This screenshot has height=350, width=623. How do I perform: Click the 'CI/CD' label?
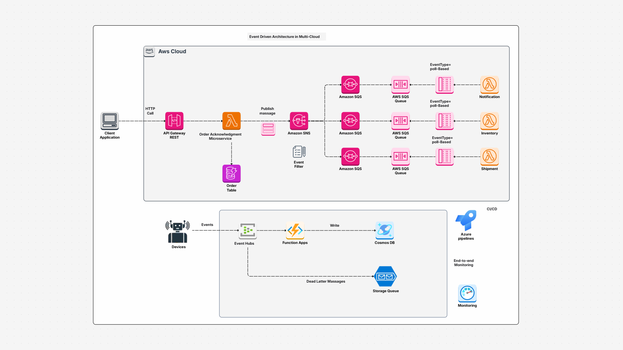point(492,209)
